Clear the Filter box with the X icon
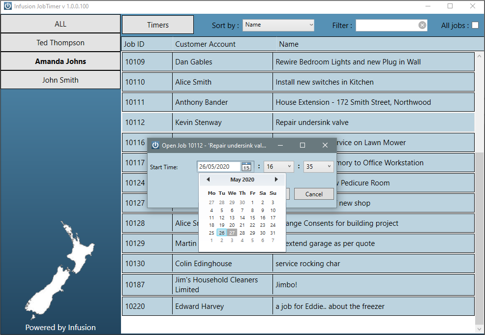 [422, 25]
